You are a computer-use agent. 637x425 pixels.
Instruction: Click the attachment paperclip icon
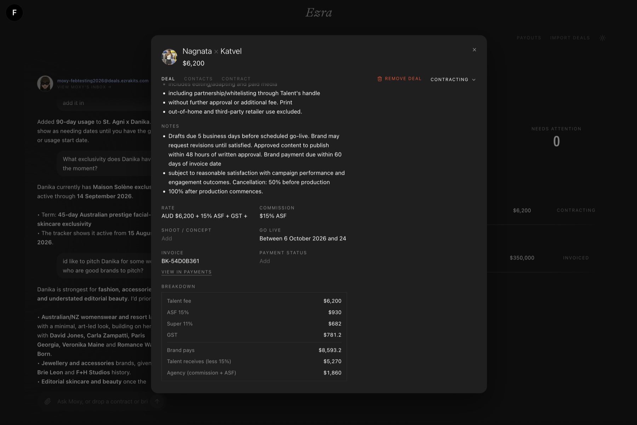(x=48, y=401)
